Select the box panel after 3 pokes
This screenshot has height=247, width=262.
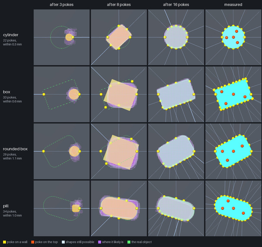(61, 94)
